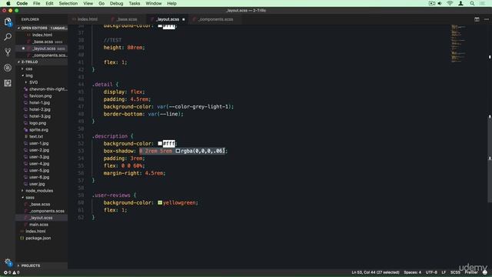Open hotel-3.jpg file
Screen dimensions: 492x277
point(40,116)
